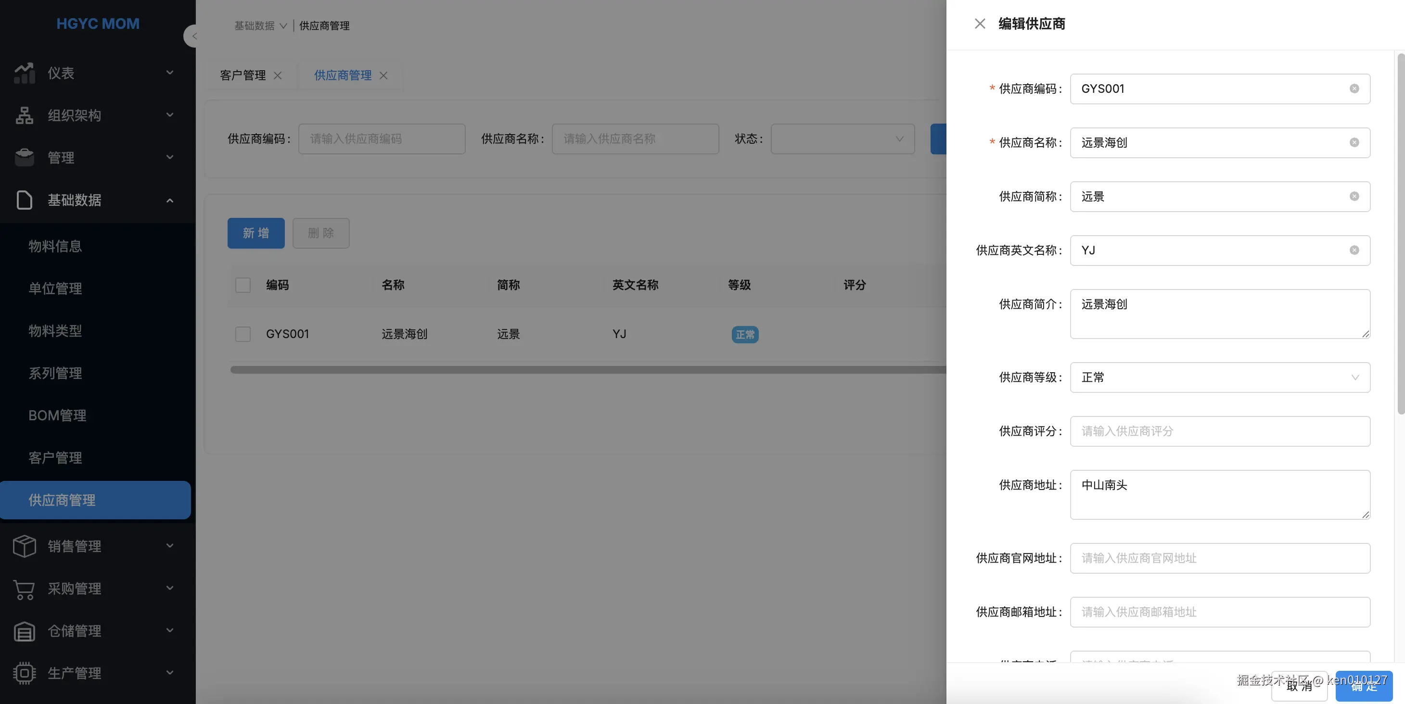Open the 采购管理 shopping cart icon
Image resolution: width=1405 pixels, height=704 pixels.
click(x=25, y=588)
